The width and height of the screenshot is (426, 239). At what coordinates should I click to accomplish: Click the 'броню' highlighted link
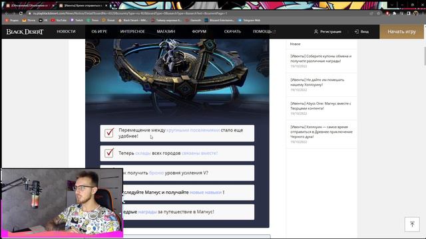(x=156, y=173)
